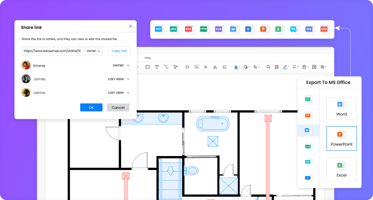Open the line style dropdown
This screenshot has height=200, width=373.
coord(296,67)
